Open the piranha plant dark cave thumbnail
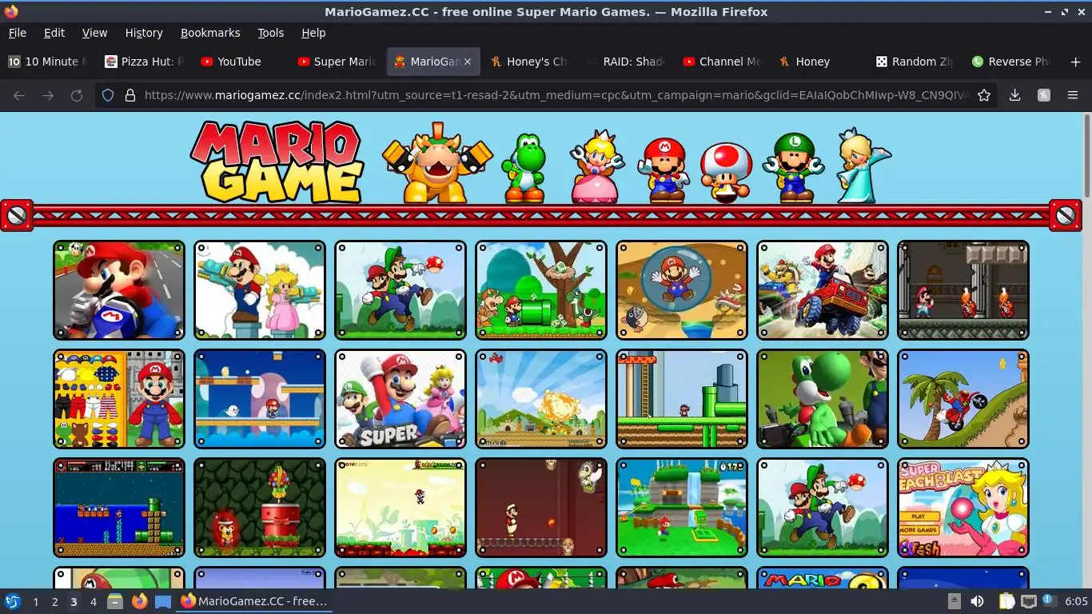The height and width of the screenshot is (614, 1092). [260, 508]
